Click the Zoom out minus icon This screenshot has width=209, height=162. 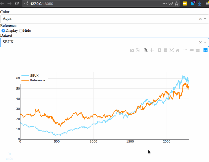pyautogui.click(x=166, y=50)
